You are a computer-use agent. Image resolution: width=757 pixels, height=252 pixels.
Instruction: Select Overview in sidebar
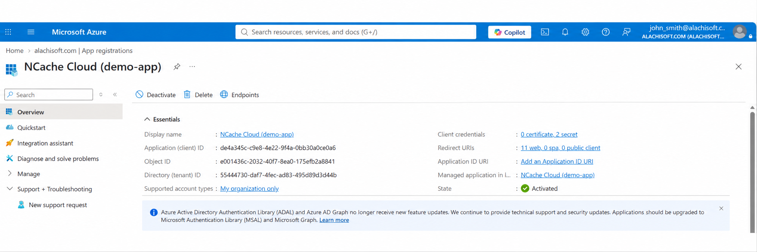(x=61, y=112)
